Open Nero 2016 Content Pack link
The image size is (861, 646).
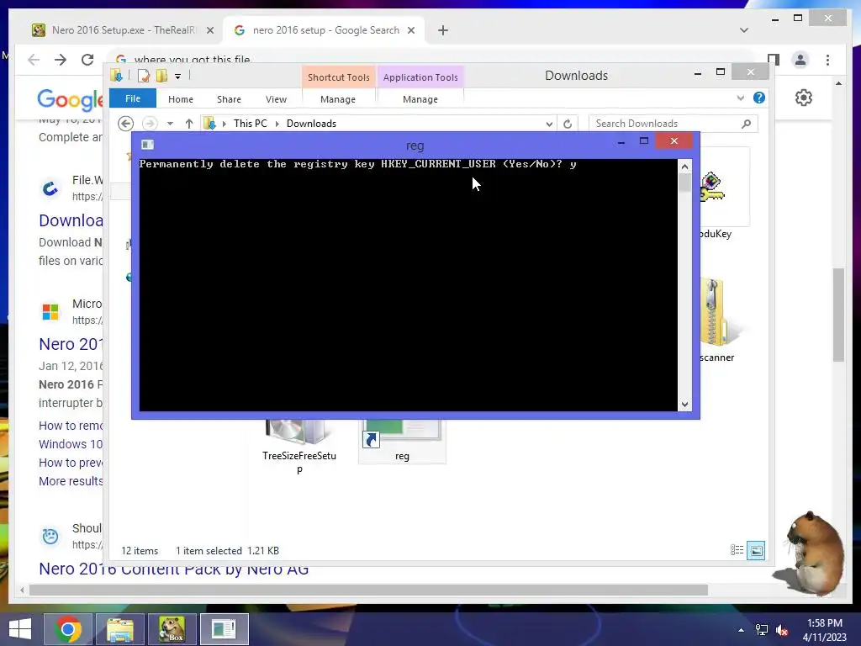(x=173, y=569)
